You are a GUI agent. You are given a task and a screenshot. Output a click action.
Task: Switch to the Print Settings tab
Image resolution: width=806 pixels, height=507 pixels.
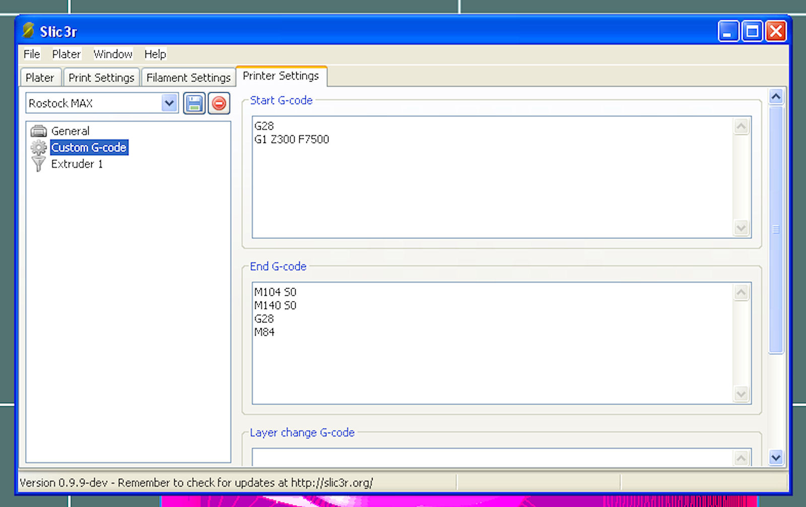pyautogui.click(x=101, y=78)
